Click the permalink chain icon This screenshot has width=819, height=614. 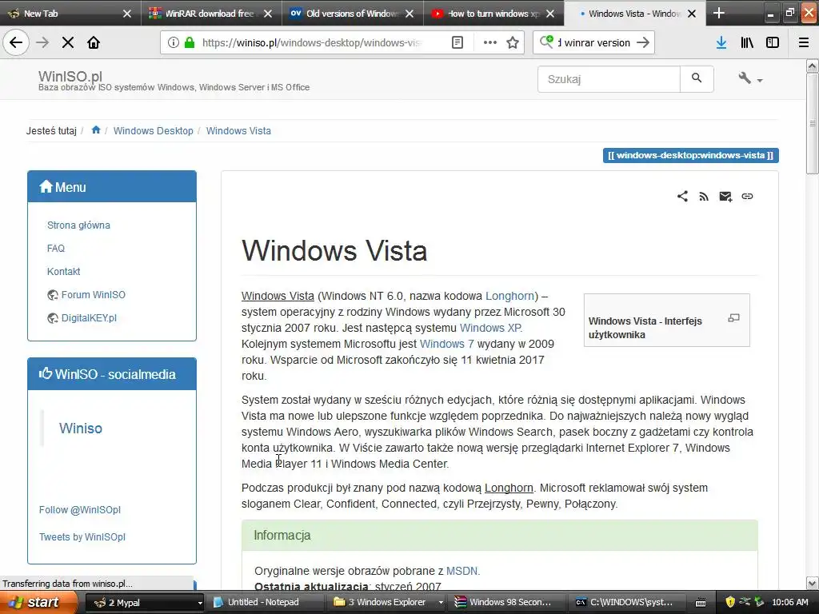pyautogui.click(x=747, y=197)
